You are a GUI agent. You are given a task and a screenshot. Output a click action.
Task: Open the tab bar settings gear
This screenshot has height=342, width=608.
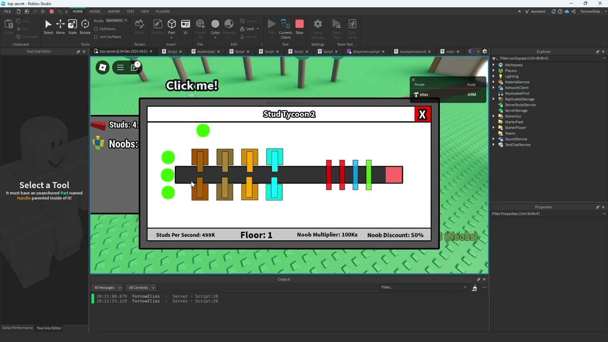(x=484, y=51)
